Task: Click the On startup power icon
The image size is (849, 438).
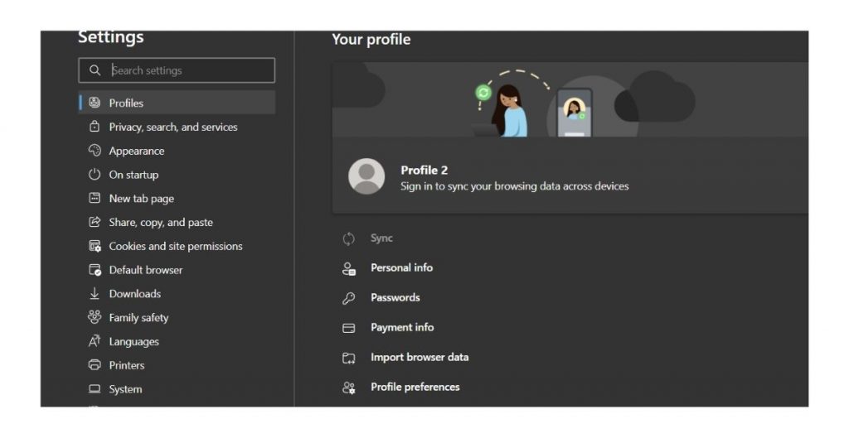Action: pyautogui.click(x=95, y=175)
